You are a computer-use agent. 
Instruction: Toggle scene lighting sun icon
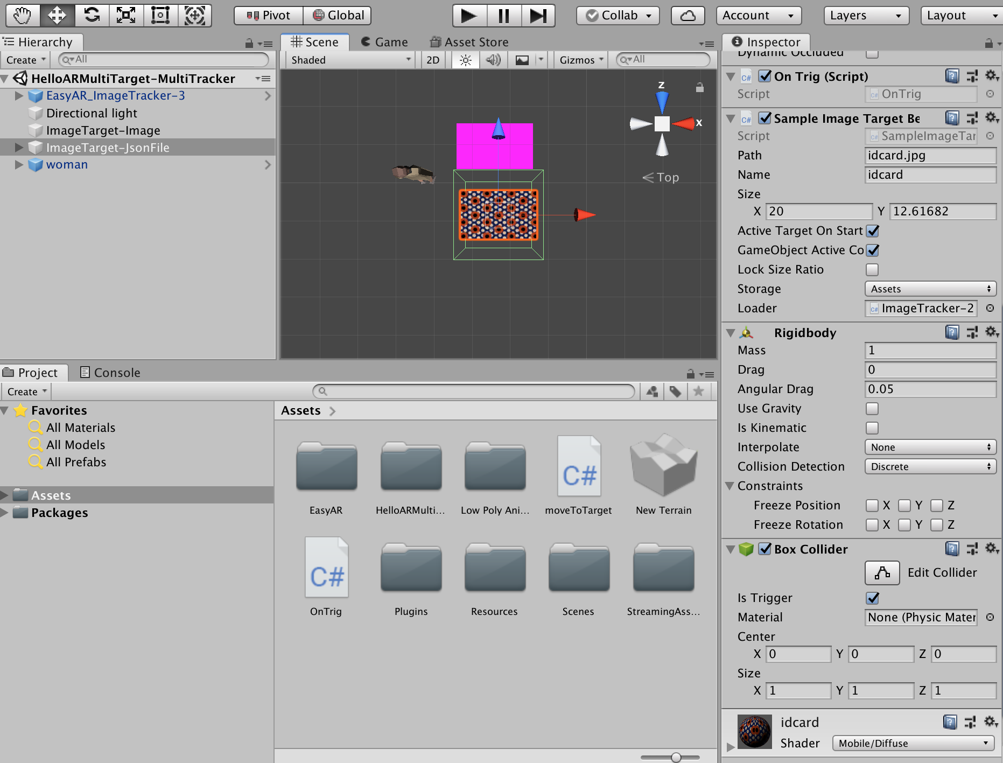466,60
